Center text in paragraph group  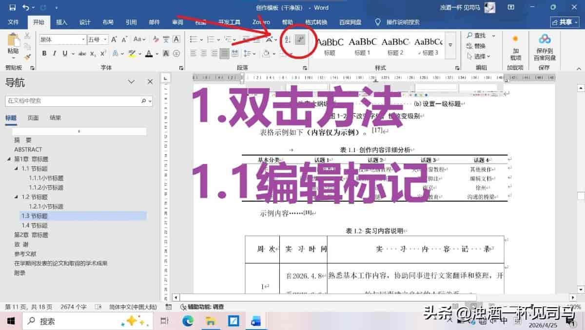[203, 54]
